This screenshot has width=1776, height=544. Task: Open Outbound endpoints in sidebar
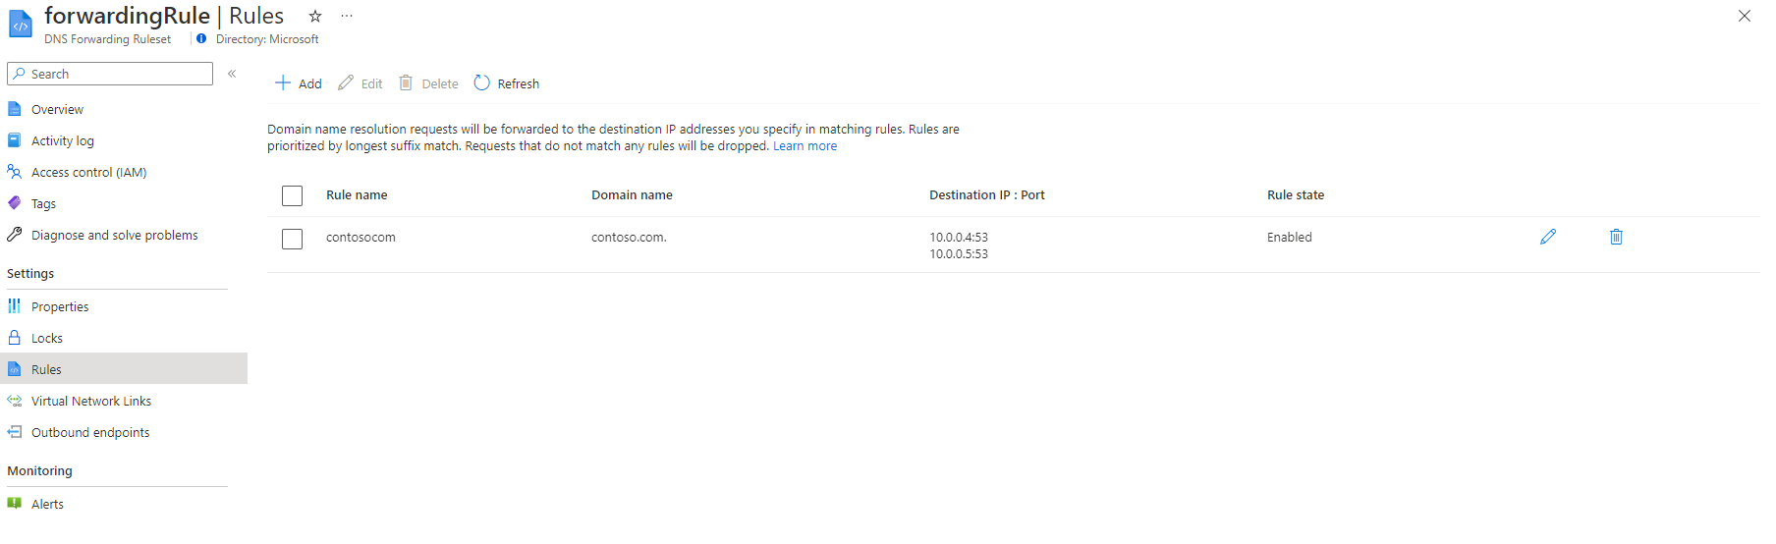90,432
